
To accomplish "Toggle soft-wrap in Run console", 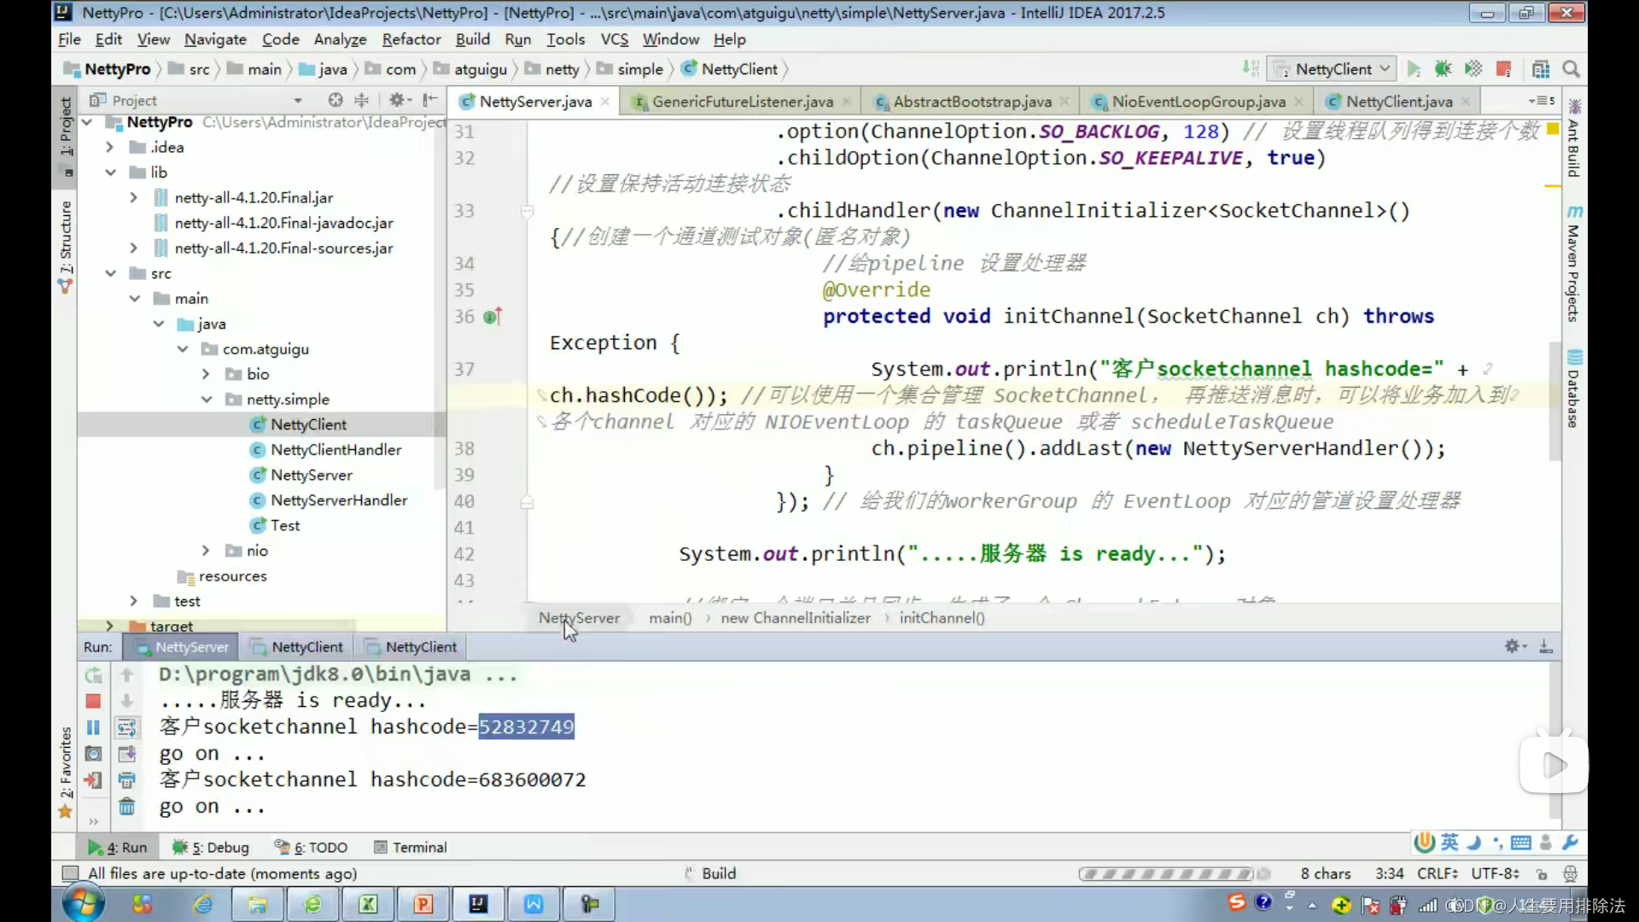I will (126, 727).
